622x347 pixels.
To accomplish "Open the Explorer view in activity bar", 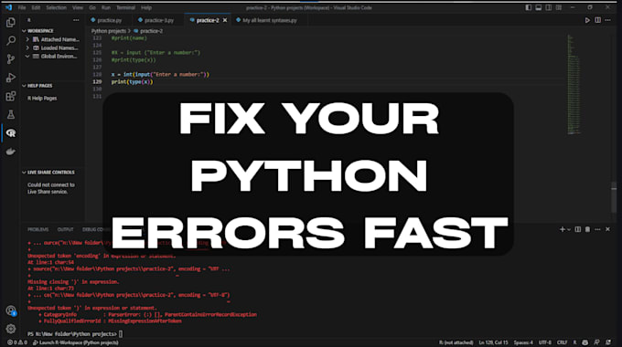I will click(11, 22).
